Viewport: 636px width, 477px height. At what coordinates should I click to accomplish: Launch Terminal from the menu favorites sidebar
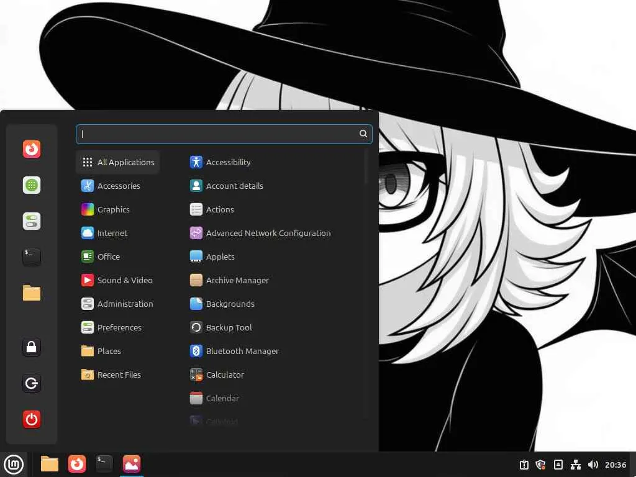pyautogui.click(x=32, y=257)
